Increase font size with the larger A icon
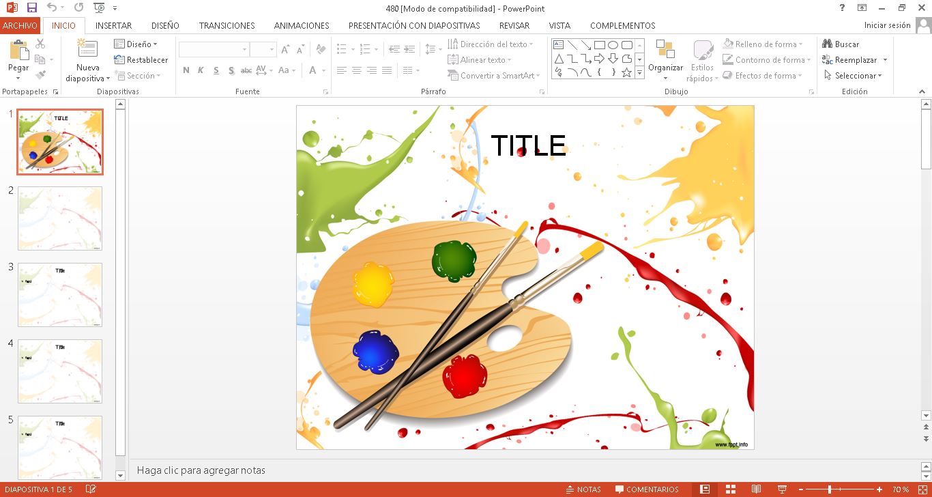The width and height of the screenshot is (932, 497). [286, 50]
